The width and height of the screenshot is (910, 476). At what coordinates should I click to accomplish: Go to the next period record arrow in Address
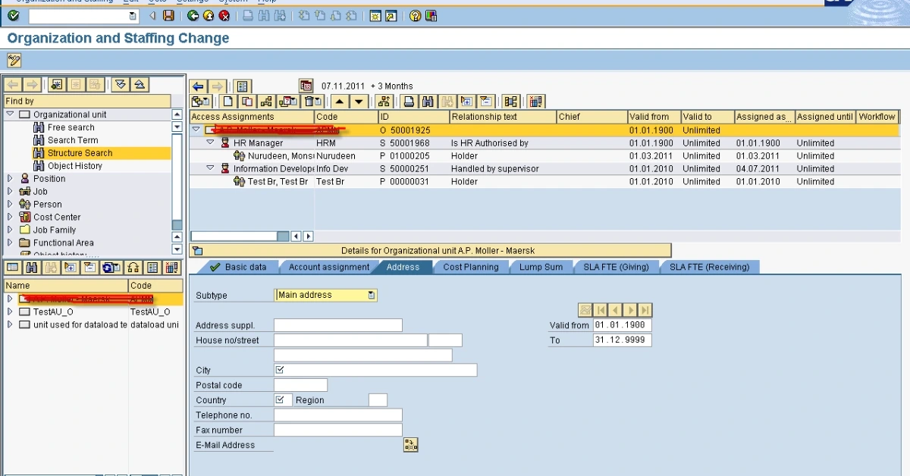630,310
